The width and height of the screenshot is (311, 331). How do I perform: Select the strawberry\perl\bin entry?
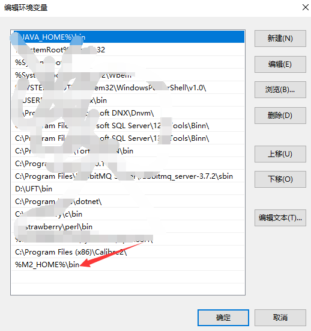(x=128, y=227)
